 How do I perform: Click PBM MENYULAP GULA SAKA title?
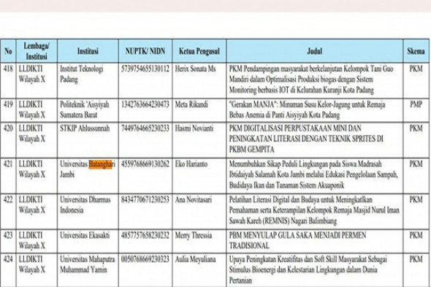coord(297,240)
